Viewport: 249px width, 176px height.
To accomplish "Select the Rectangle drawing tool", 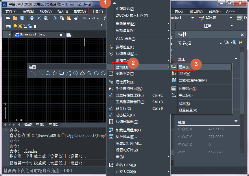I will coord(61,73).
